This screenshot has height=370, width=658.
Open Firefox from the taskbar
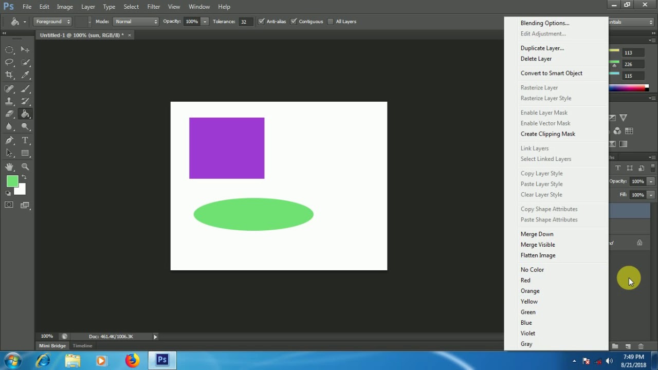[x=132, y=361]
